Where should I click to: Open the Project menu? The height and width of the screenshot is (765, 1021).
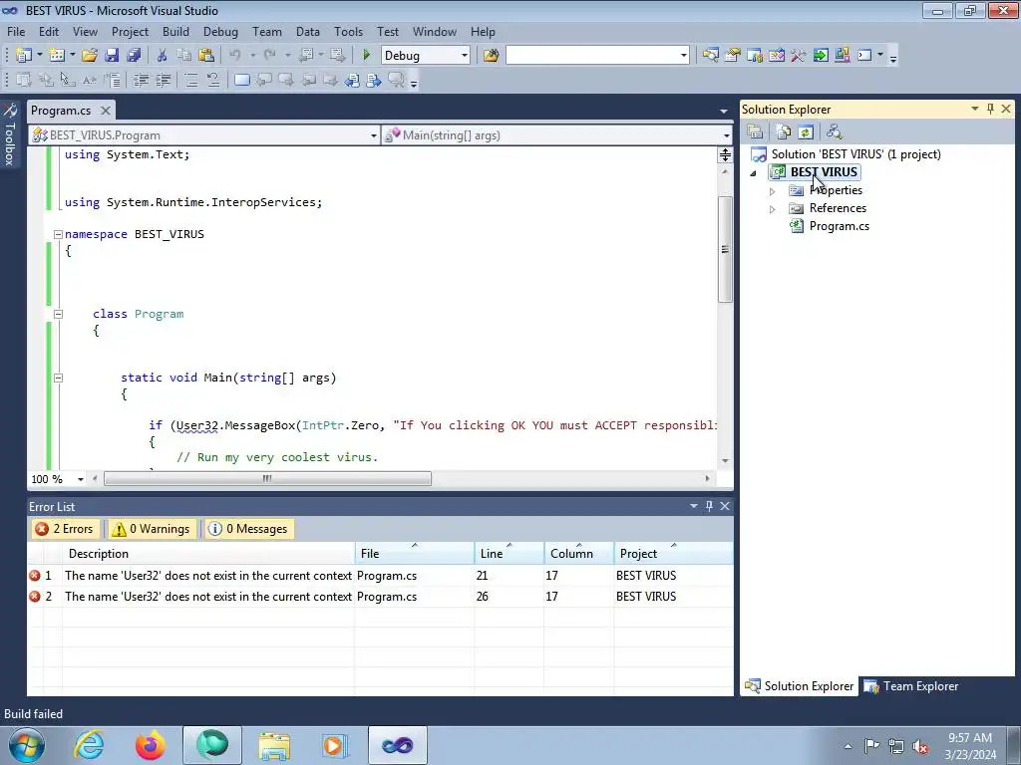pos(131,31)
